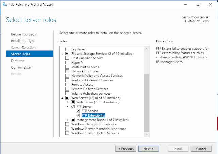Tick the Fax Server checkbox
Screen dimensions: 218x154
(x=67, y=49)
